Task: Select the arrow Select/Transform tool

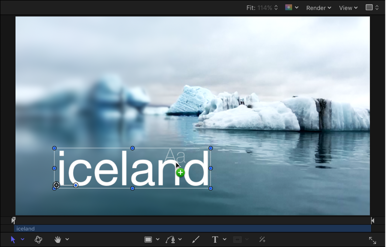Action: (x=13, y=239)
